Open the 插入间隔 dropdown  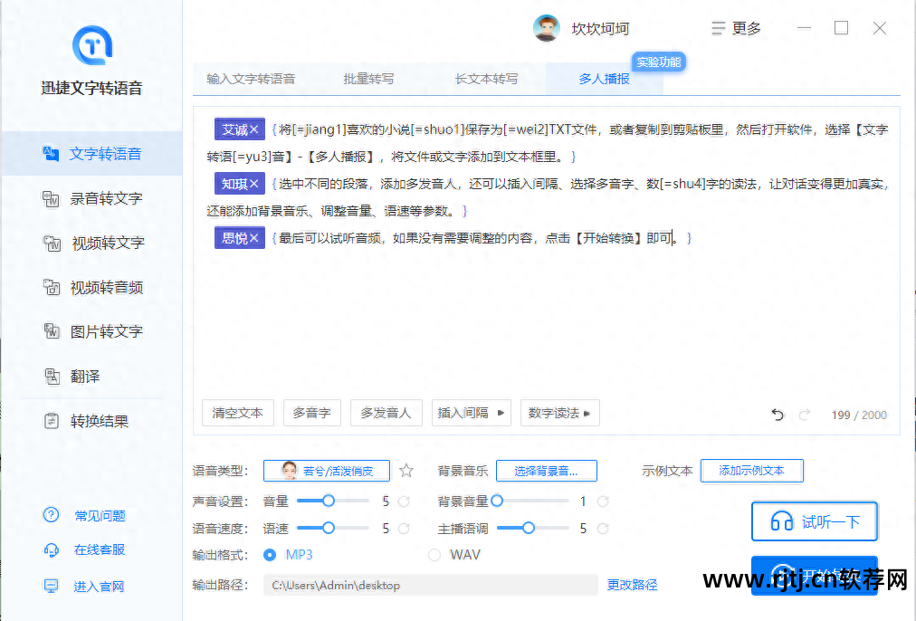click(x=472, y=412)
